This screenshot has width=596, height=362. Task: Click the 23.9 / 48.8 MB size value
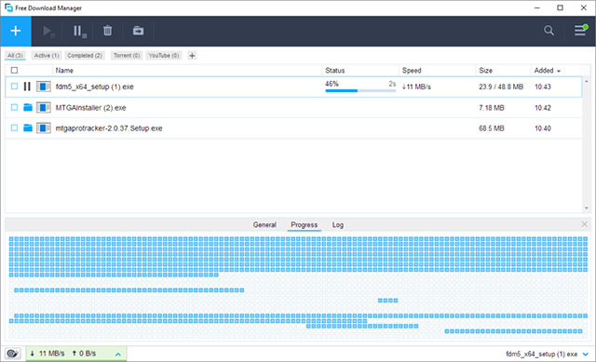click(x=501, y=87)
